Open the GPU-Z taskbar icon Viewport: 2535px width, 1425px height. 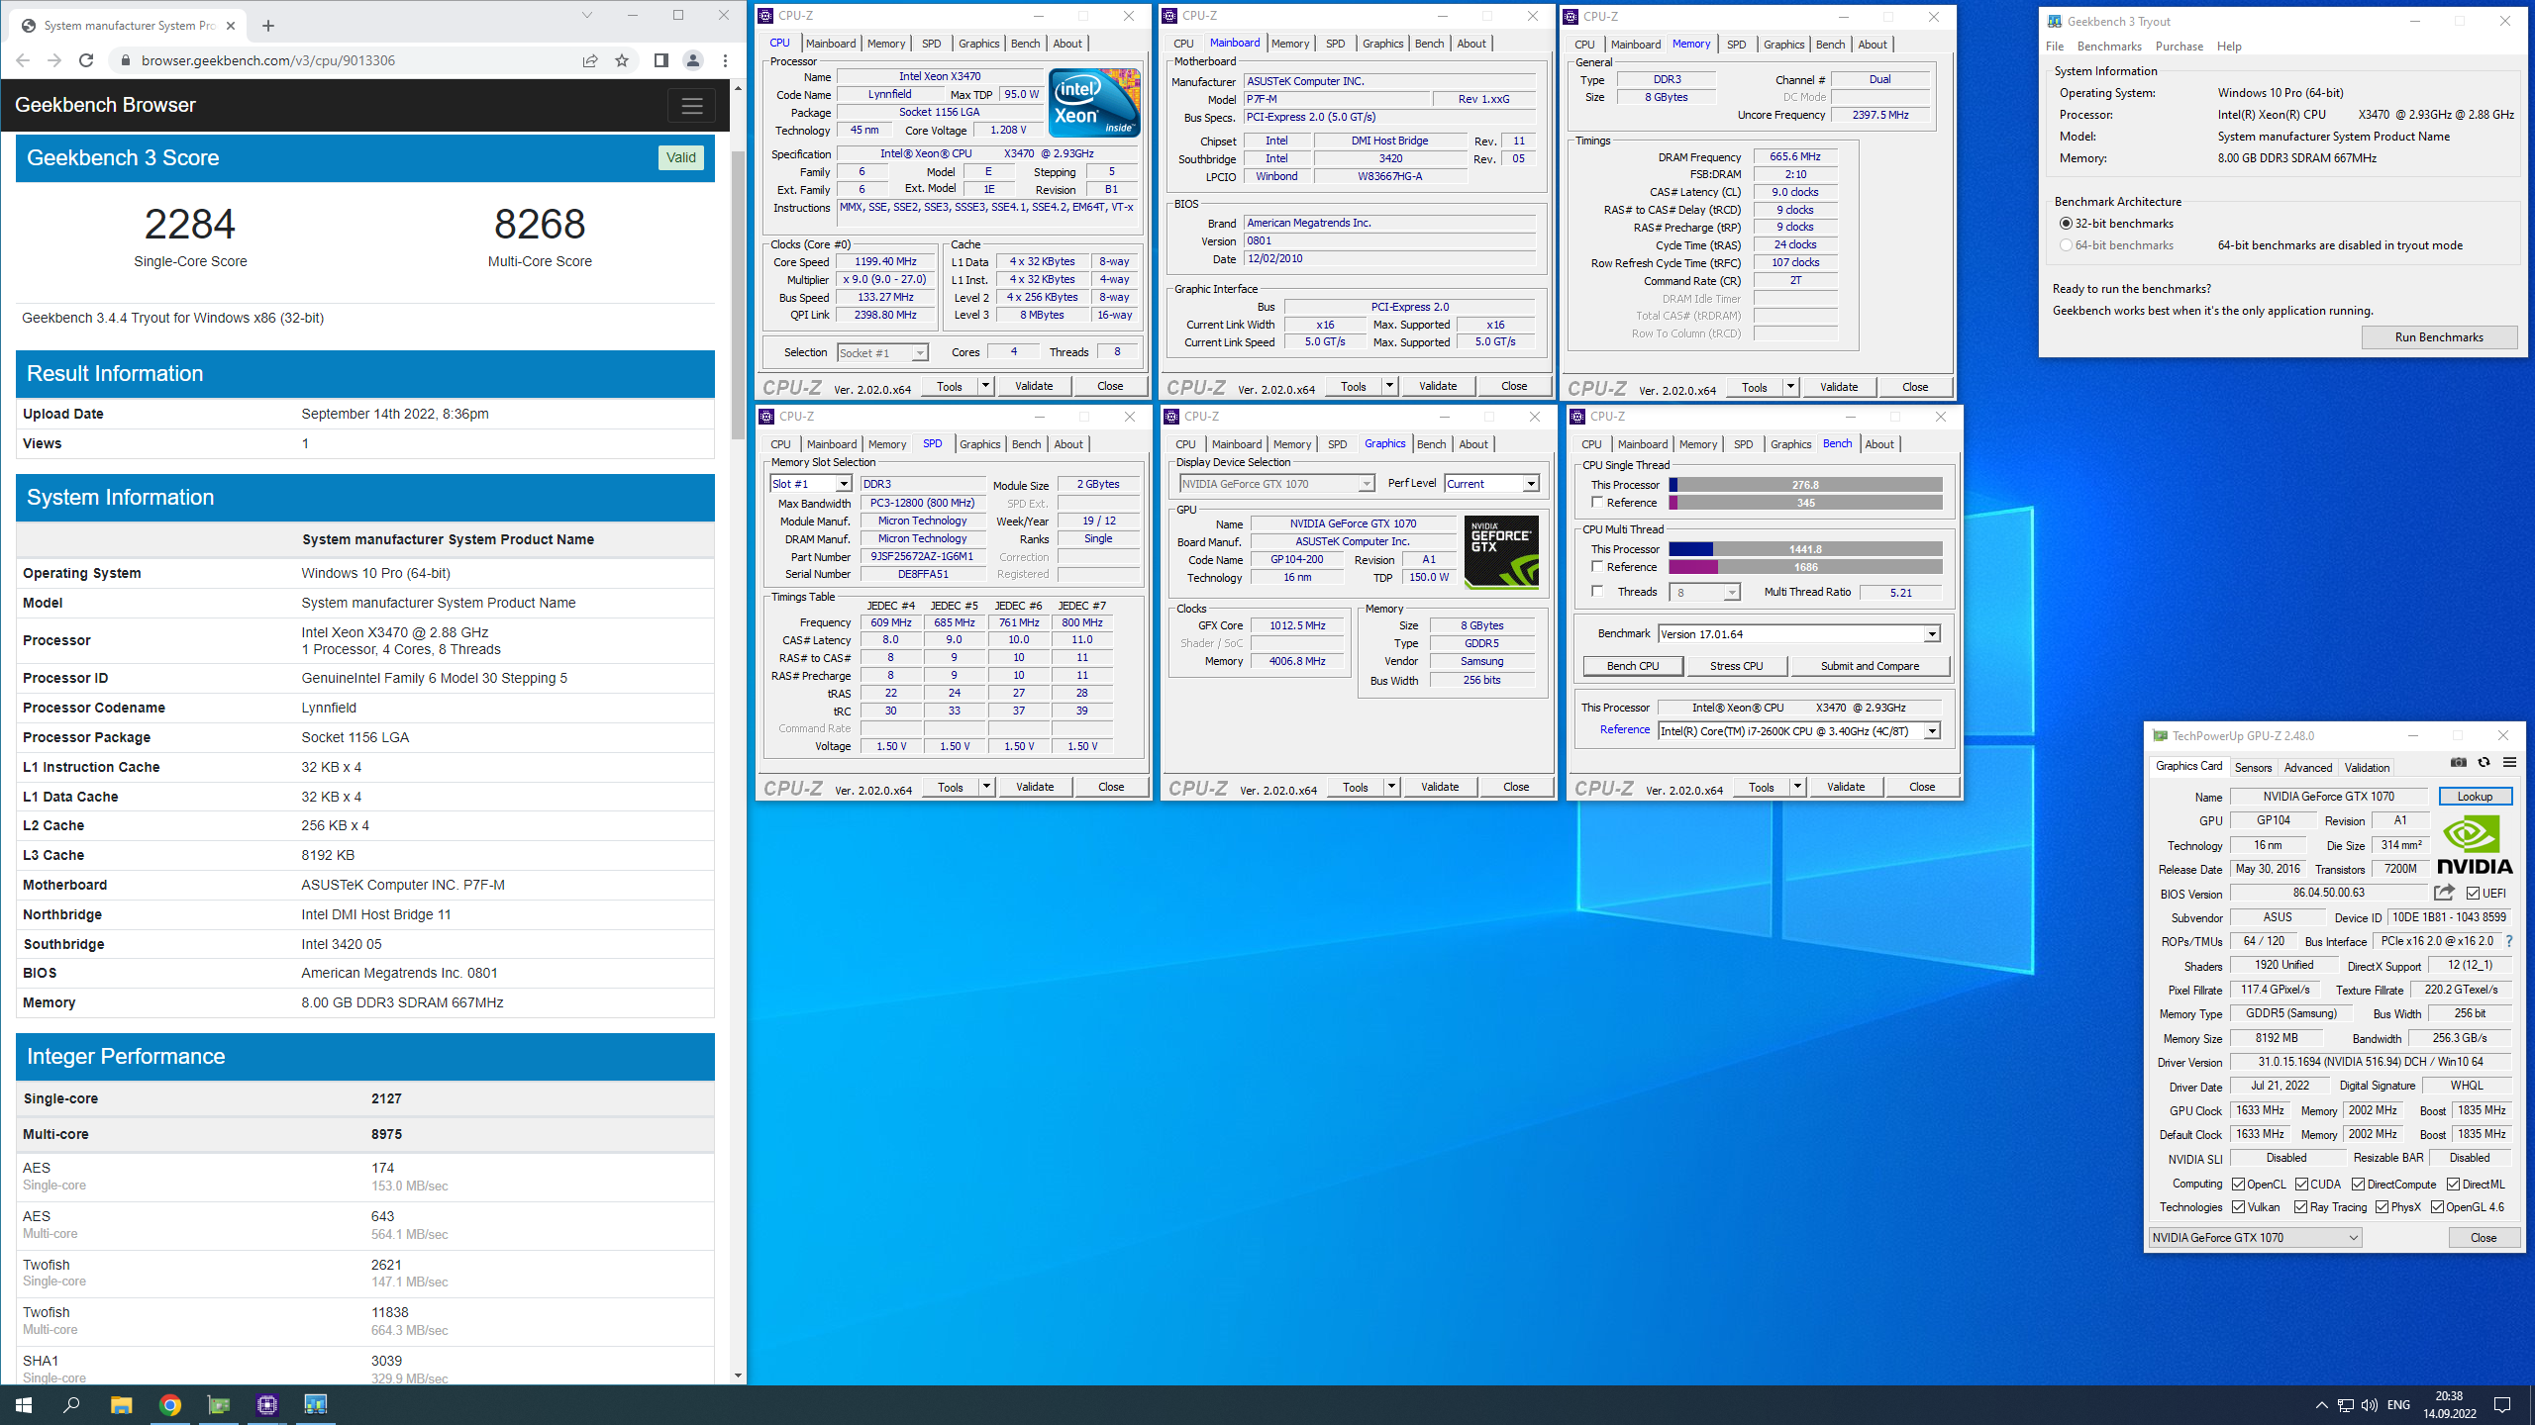[219, 1404]
